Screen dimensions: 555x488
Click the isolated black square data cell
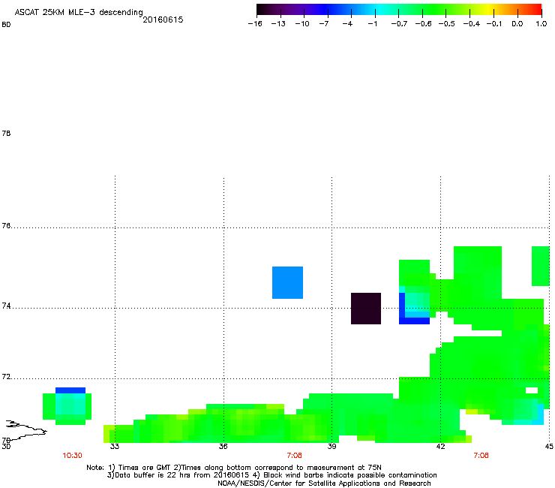(x=366, y=309)
